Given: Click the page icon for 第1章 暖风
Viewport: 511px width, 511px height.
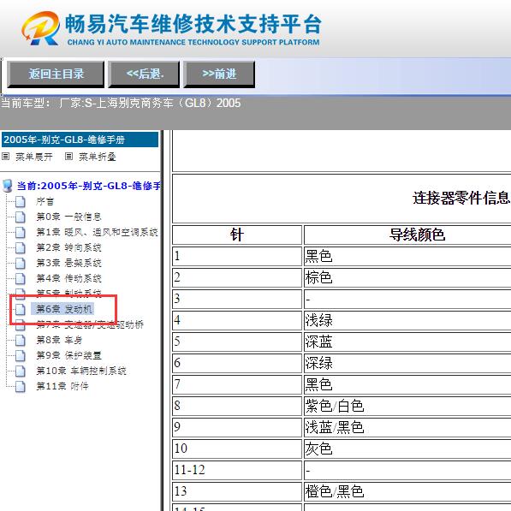Looking at the screenshot, I should click(x=21, y=232).
